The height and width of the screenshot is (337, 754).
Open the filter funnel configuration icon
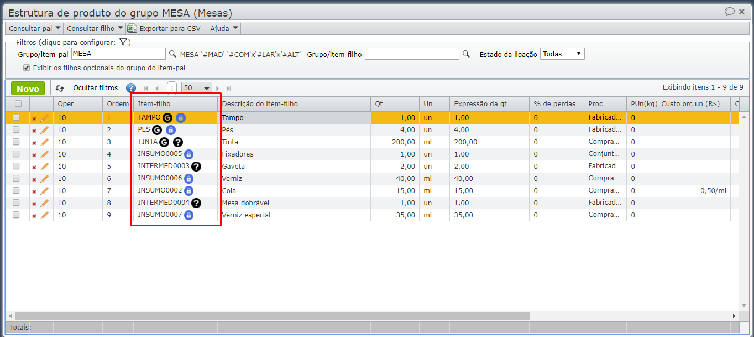[124, 42]
